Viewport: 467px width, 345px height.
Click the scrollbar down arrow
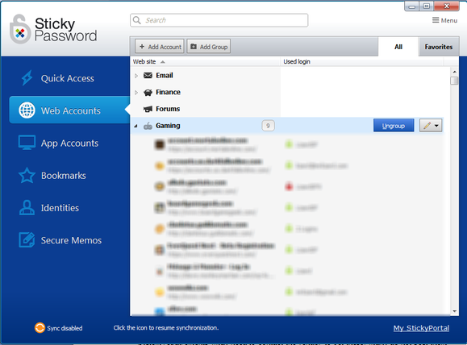pyautogui.click(x=454, y=311)
